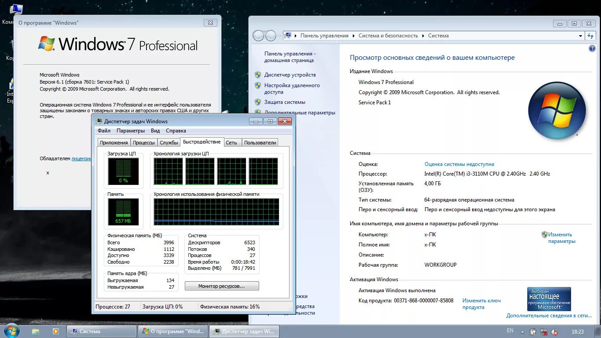Viewport: 601px width, 338px height.
Task: Click the Computer desktop icon at top-left
Action: (x=16, y=10)
